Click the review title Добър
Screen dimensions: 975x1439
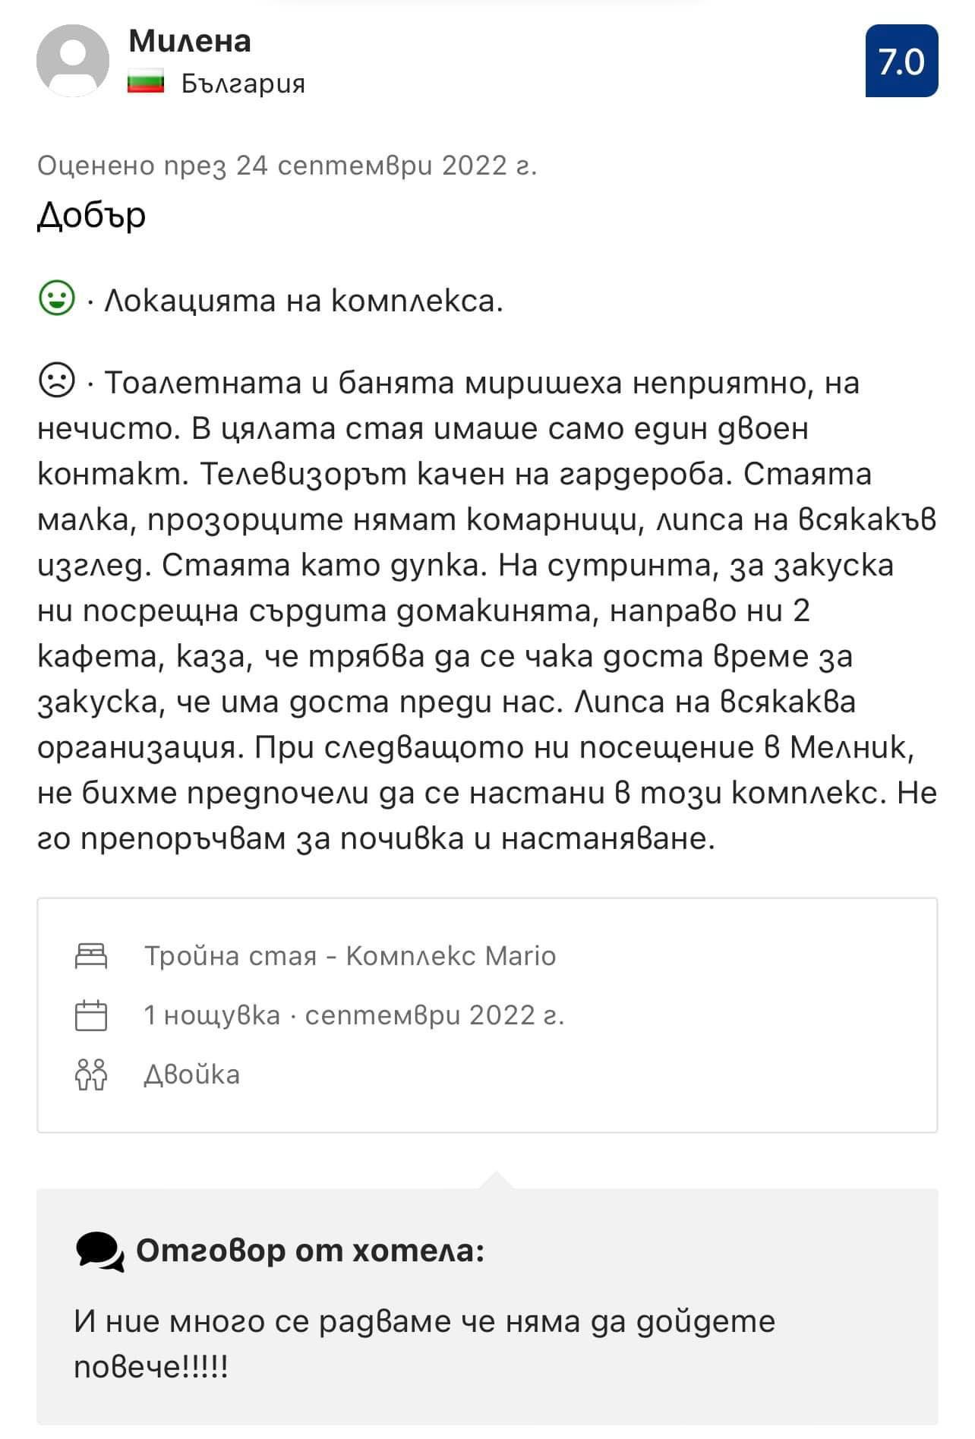coord(91,216)
